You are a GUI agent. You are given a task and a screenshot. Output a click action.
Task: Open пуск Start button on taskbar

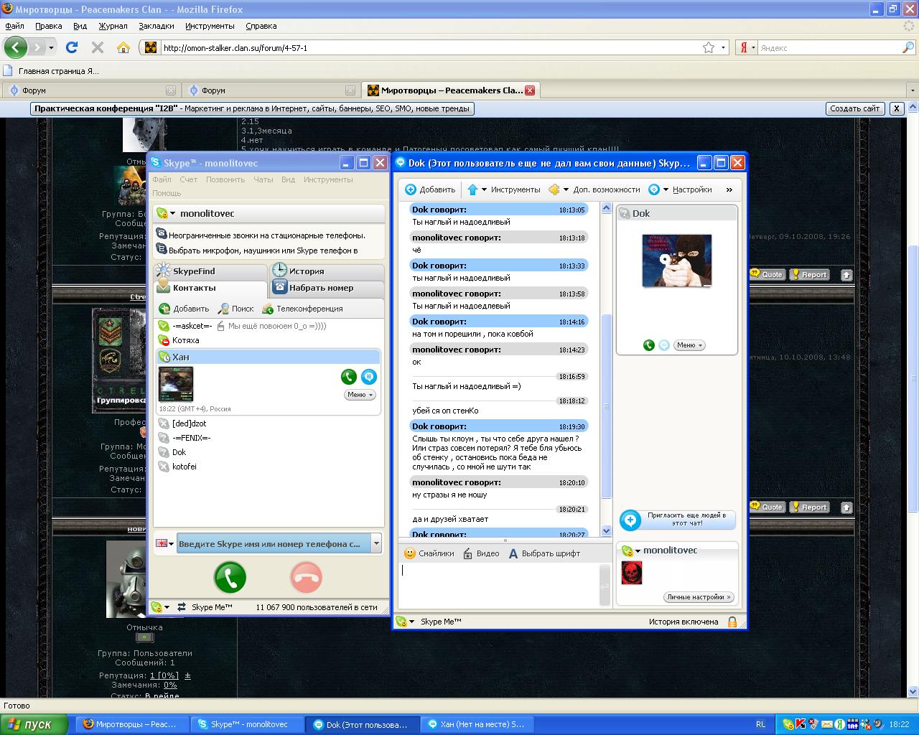(34, 724)
